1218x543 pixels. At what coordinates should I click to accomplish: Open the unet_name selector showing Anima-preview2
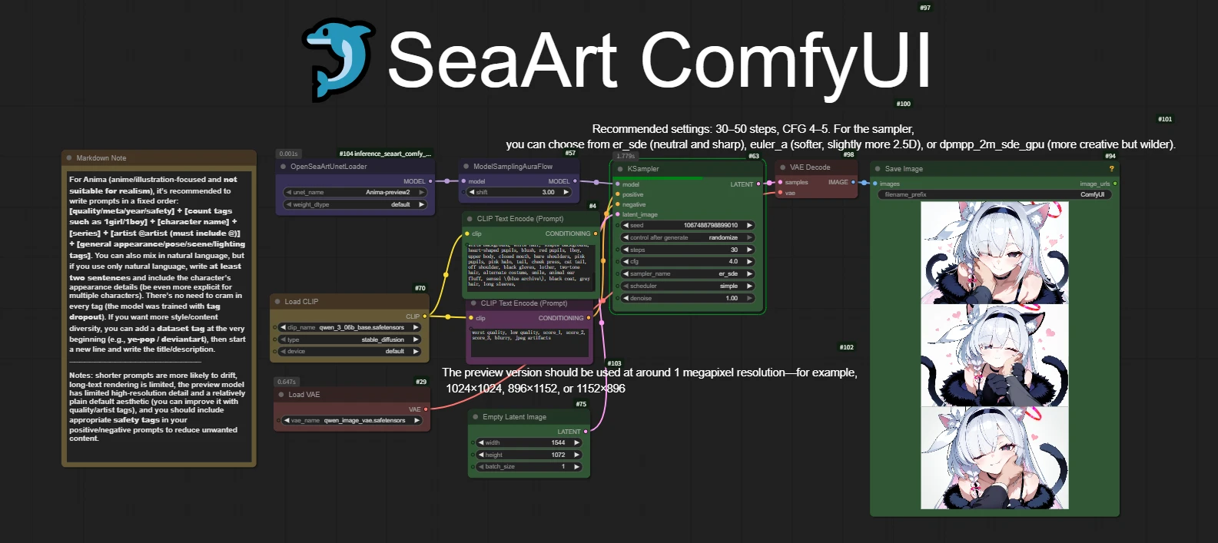click(355, 193)
